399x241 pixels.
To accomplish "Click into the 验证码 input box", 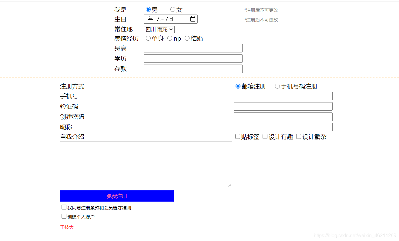I will (x=283, y=106).
